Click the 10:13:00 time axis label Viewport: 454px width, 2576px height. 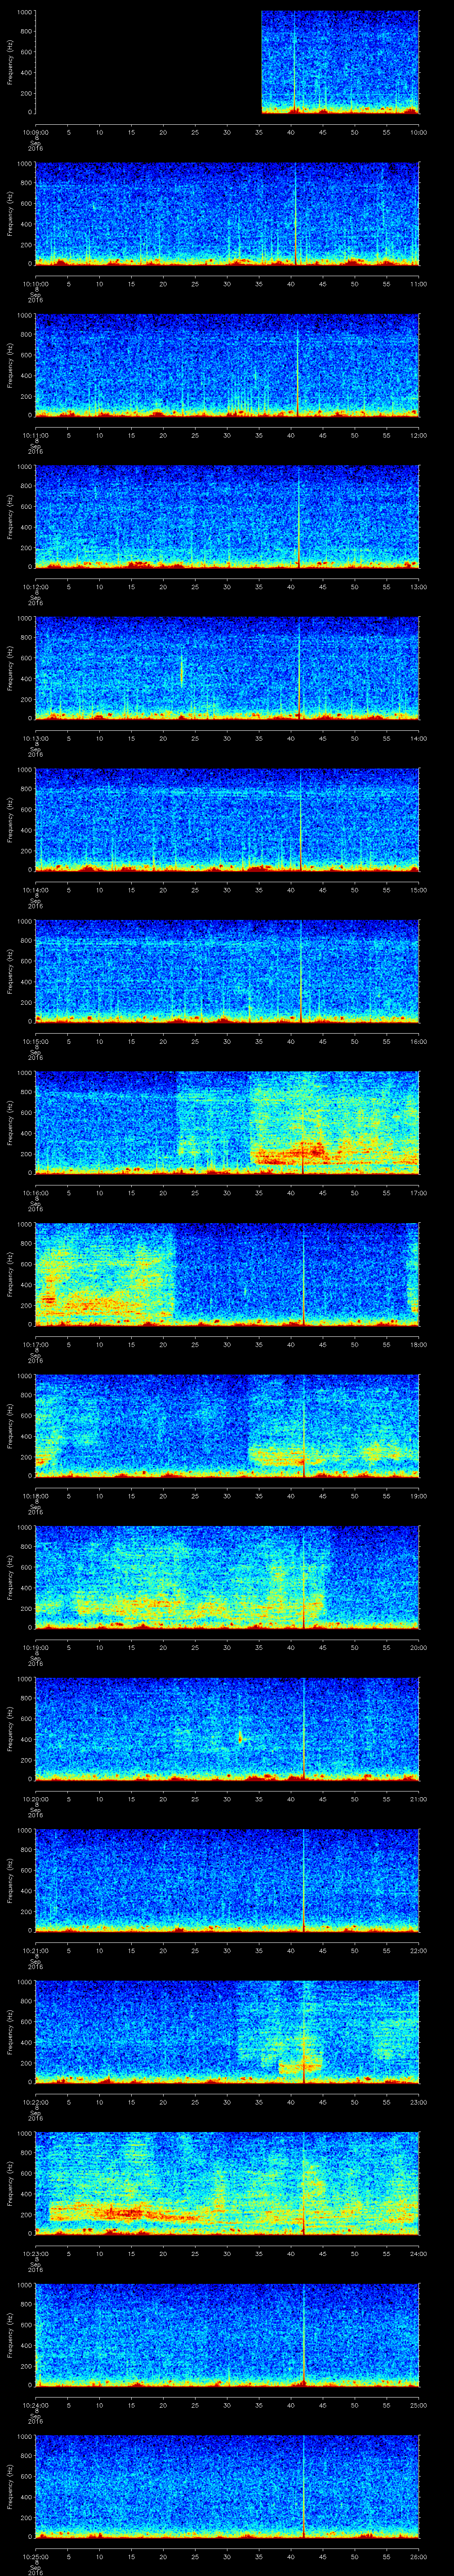(36, 738)
